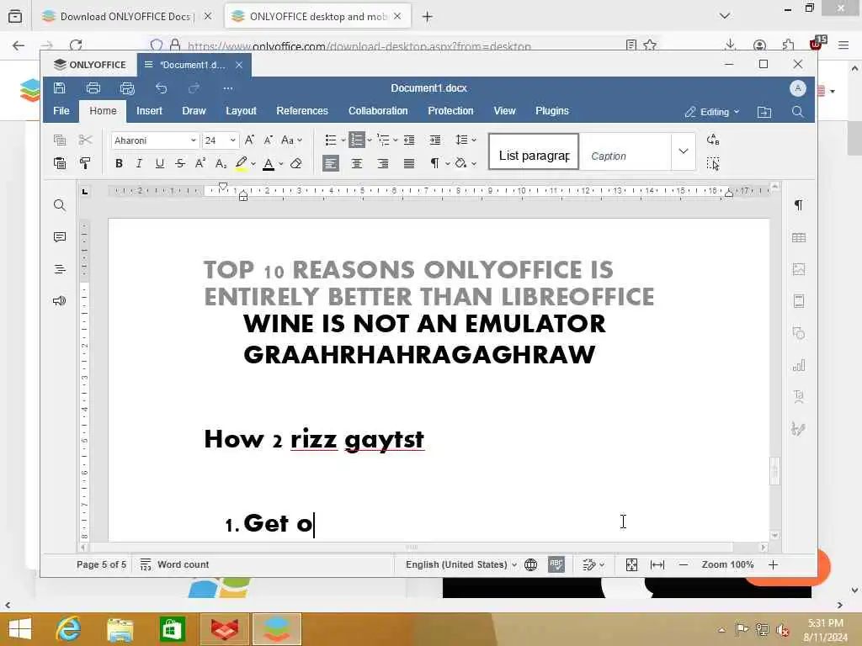Image resolution: width=862 pixels, height=646 pixels.
Task: Toggle Italic formatting
Action: [x=139, y=163]
